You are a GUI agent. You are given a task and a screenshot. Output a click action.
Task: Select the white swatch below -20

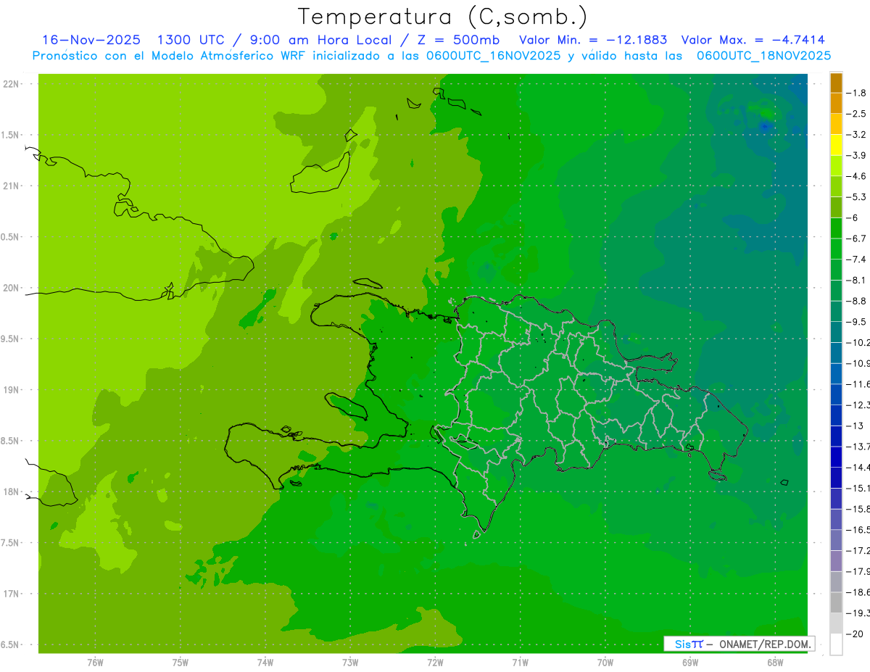coord(836,644)
